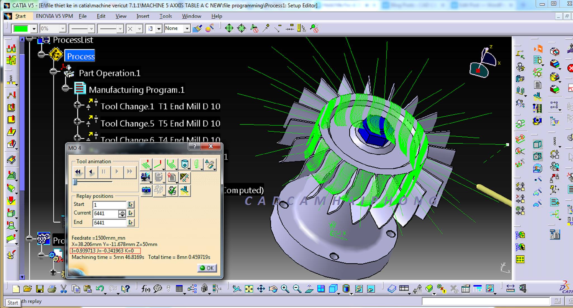Click the help question button on MO 4 dialog
The width and height of the screenshot is (573, 308).
pyautogui.click(x=194, y=146)
